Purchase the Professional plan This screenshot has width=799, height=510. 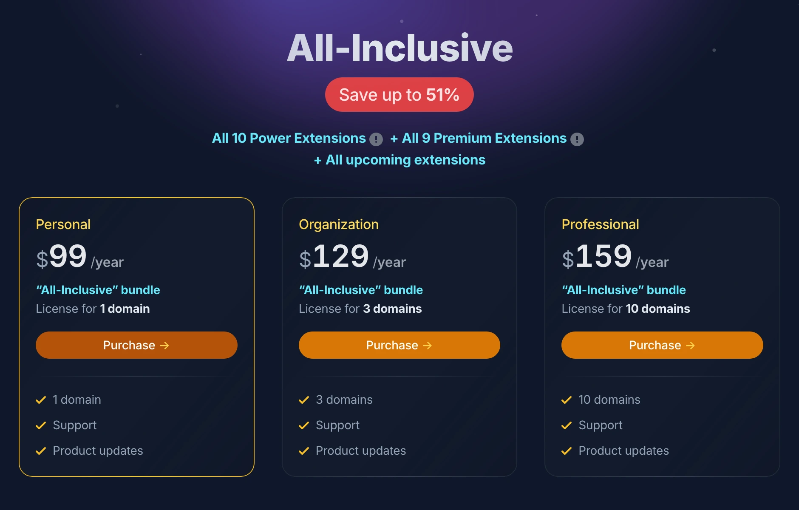(661, 345)
